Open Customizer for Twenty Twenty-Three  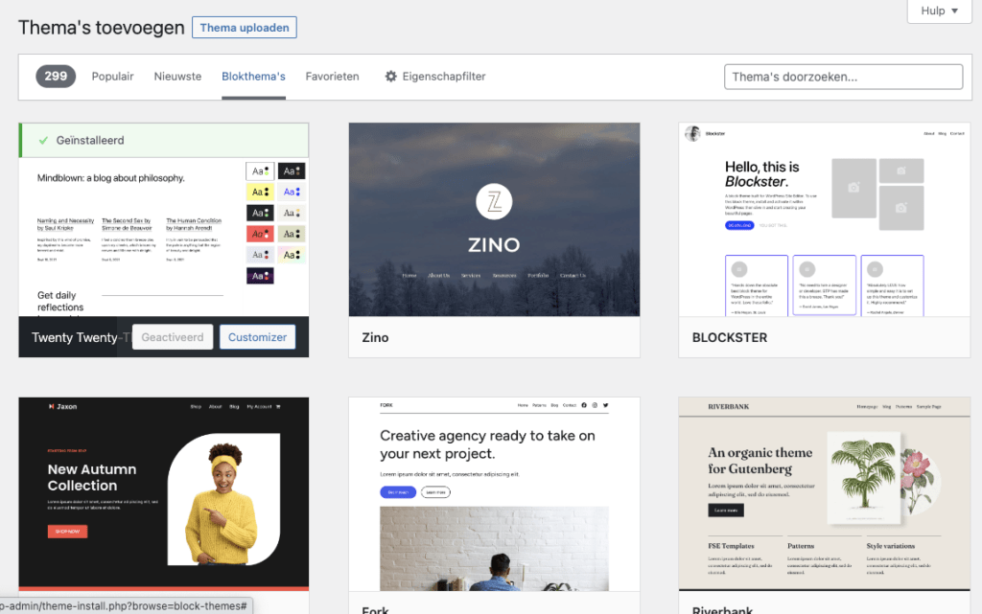click(x=257, y=337)
